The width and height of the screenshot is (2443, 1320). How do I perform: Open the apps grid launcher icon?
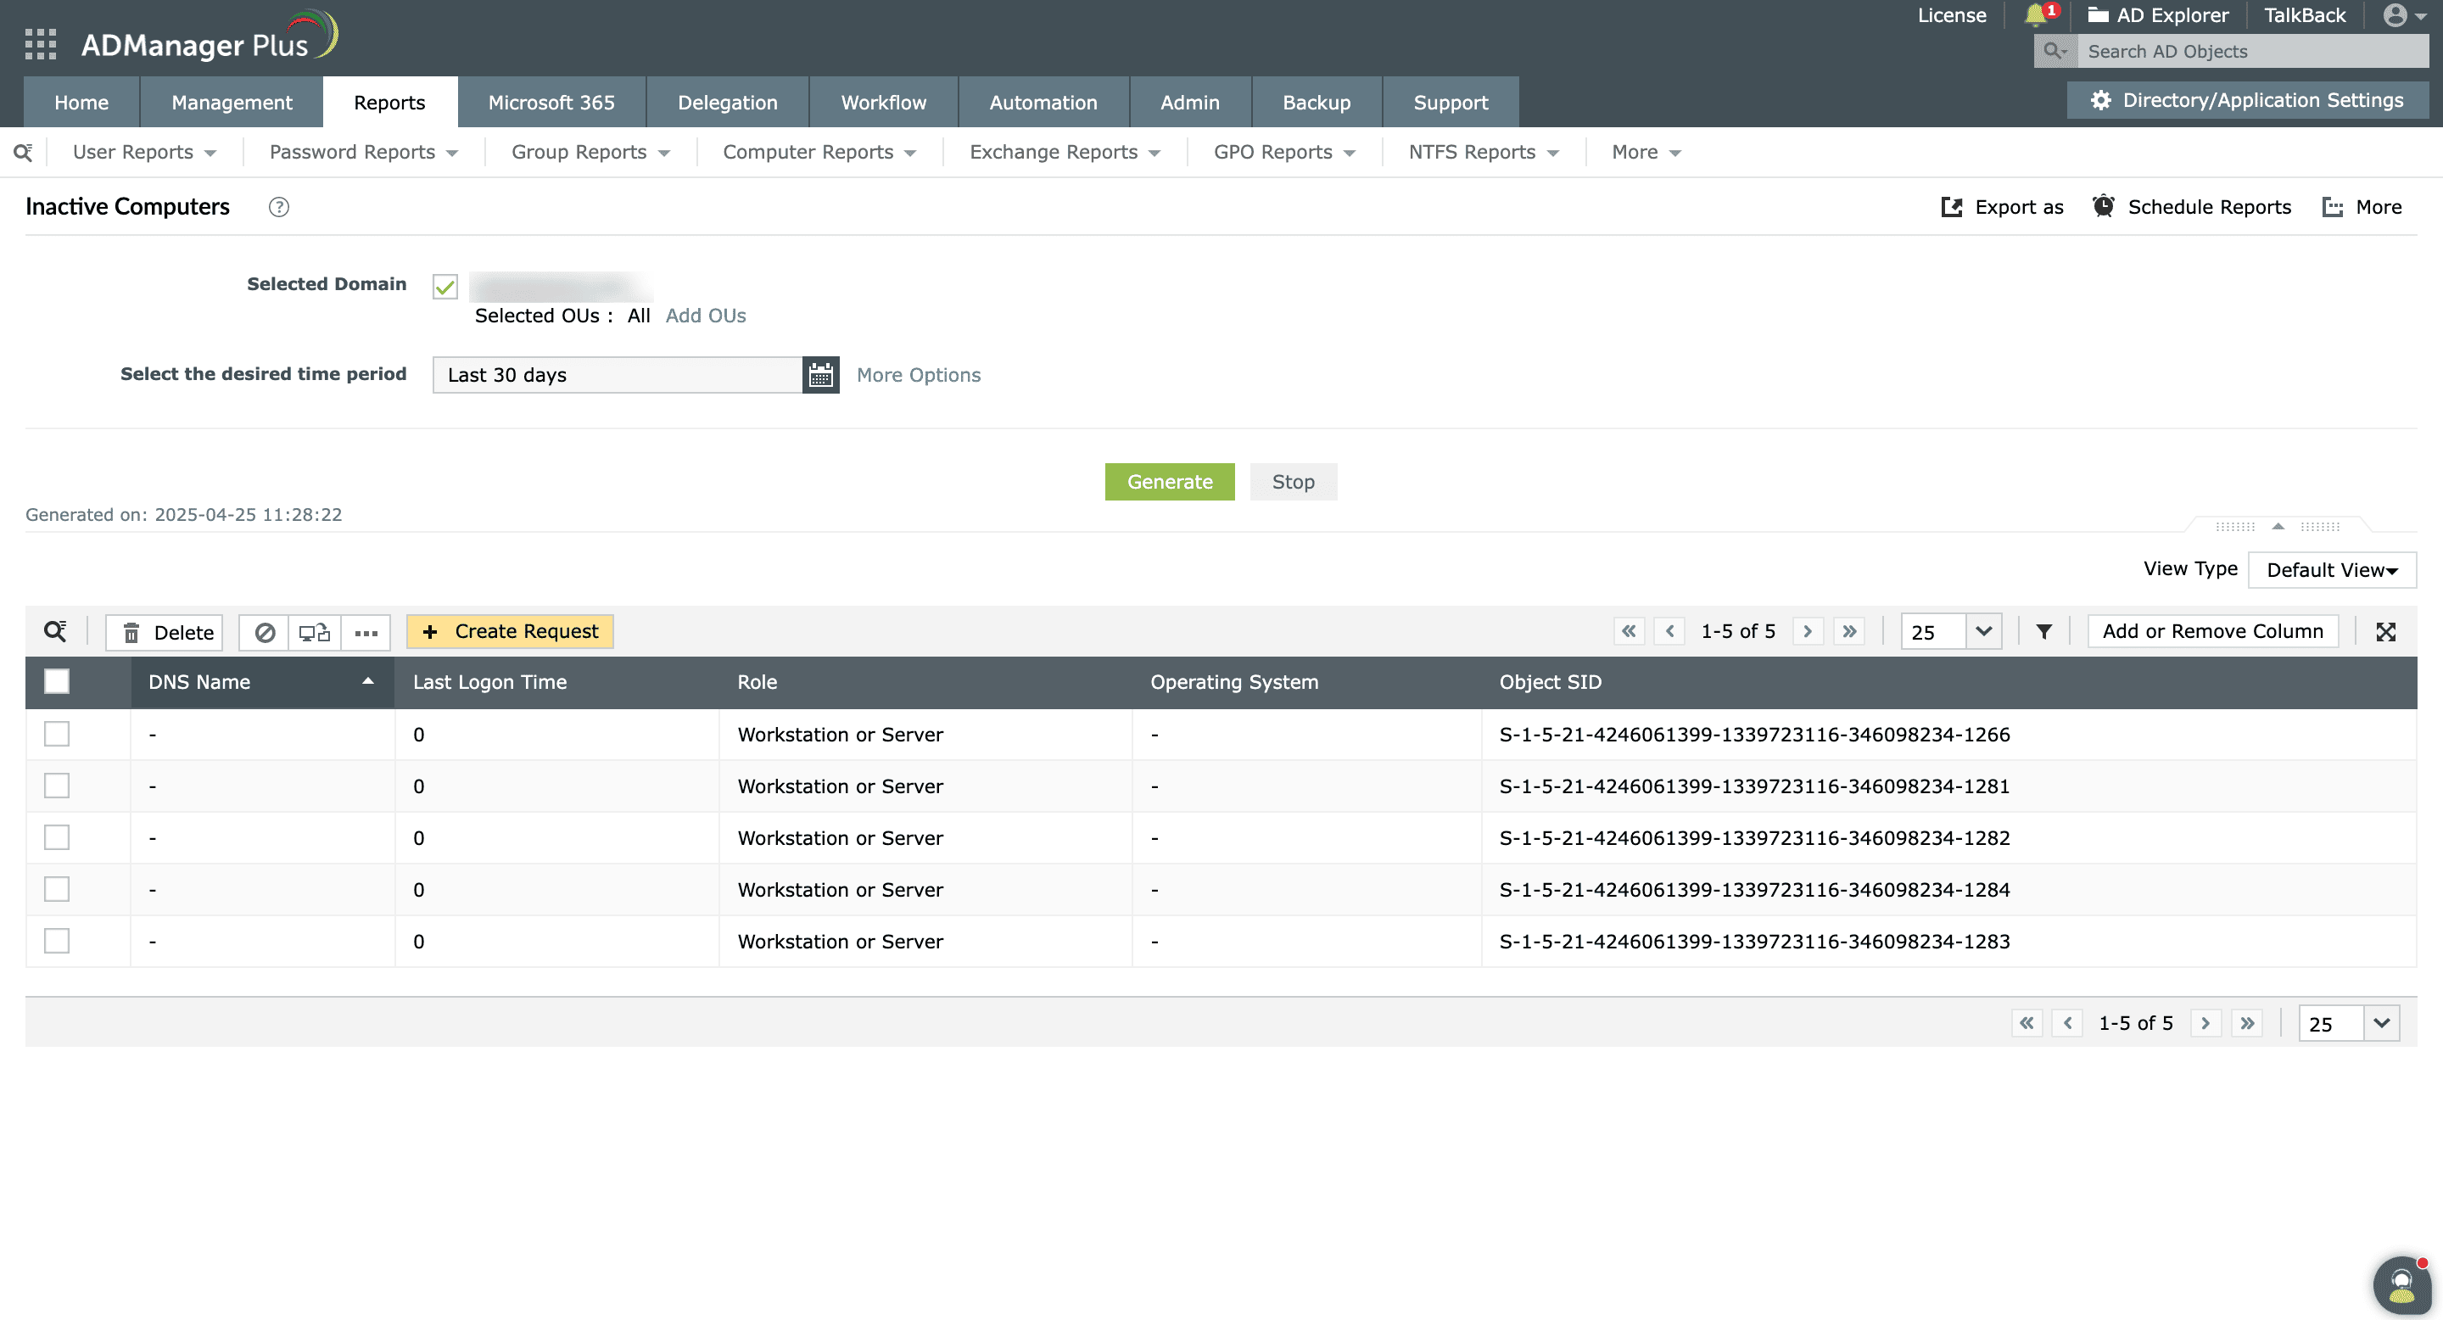40,43
